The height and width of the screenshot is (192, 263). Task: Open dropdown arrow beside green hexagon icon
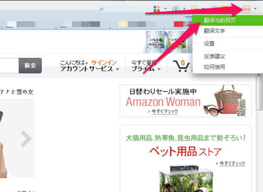184,8
